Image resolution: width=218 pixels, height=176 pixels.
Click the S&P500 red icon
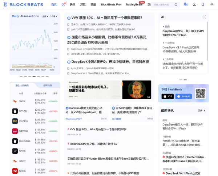tap(15, 131)
